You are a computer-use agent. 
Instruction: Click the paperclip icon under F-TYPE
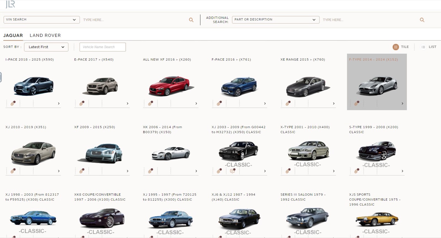tap(357, 103)
